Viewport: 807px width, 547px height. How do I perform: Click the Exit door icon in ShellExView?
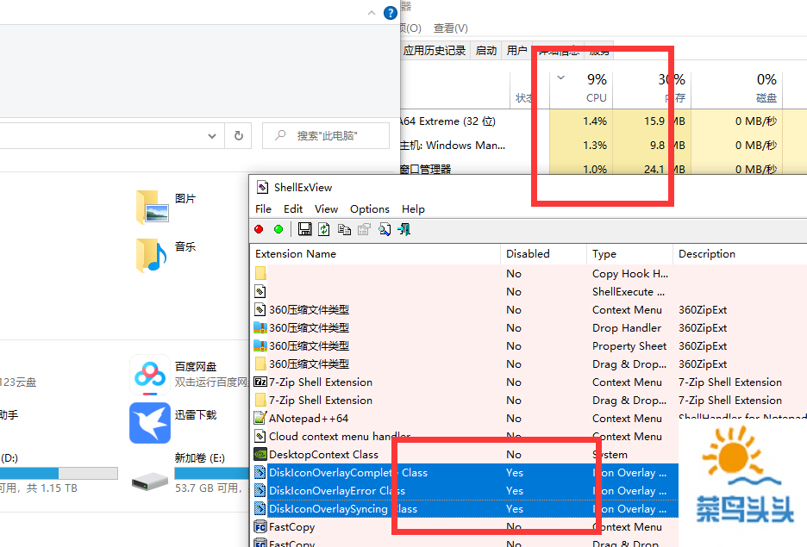point(404,229)
